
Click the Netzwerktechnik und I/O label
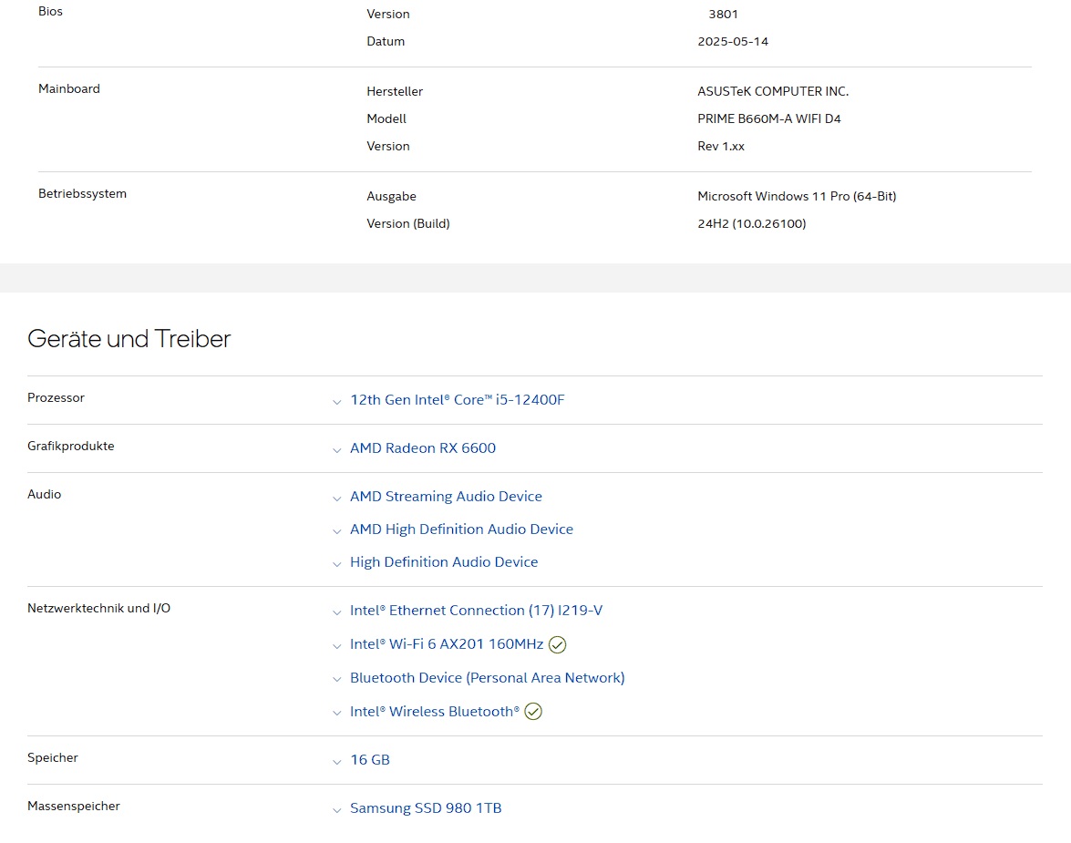pos(99,608)
